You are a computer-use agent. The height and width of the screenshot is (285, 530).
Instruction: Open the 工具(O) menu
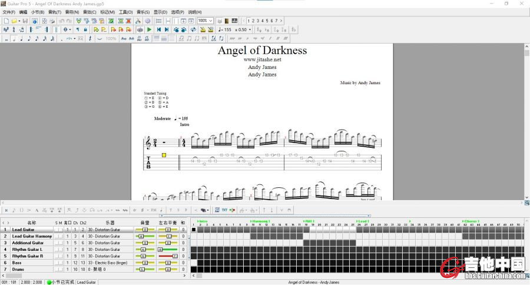[125, 12]
